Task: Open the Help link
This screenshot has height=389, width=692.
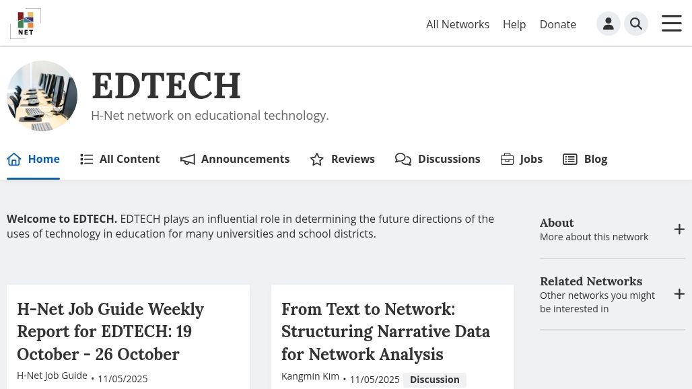Action: point(514,24)
